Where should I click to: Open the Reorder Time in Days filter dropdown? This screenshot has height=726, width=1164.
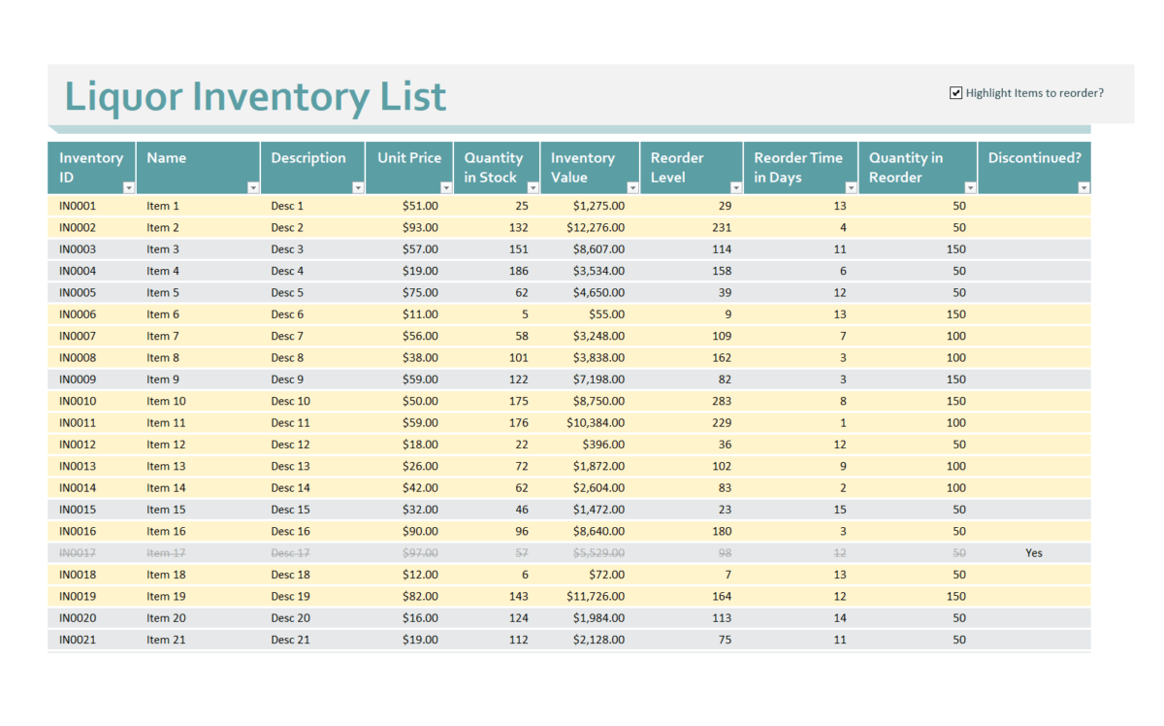coord(851,184)
